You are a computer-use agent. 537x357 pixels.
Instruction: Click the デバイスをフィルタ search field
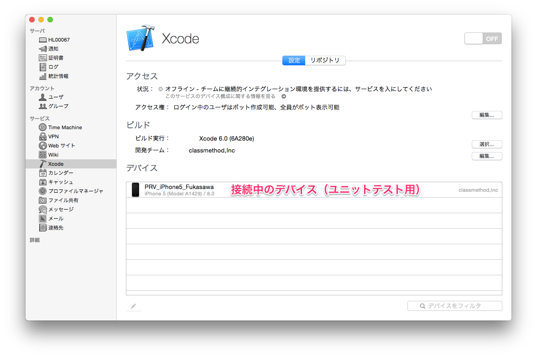(x=454, y=306)
